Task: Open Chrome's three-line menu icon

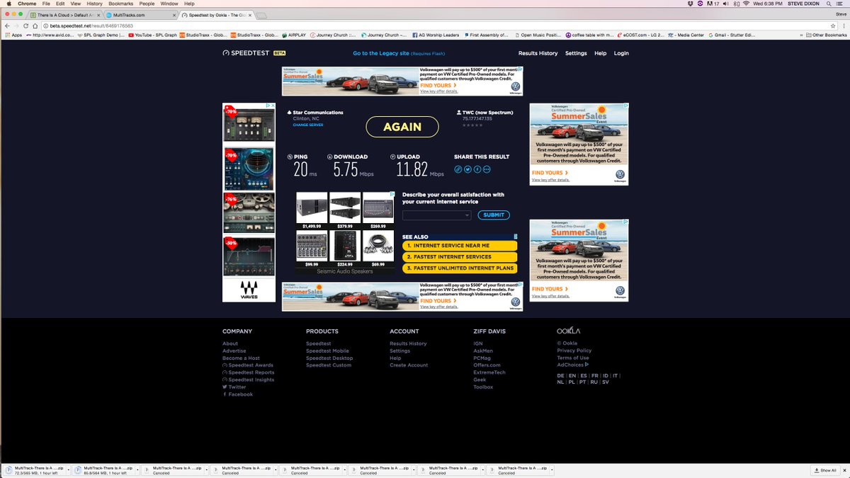Action: click(843, 25)
